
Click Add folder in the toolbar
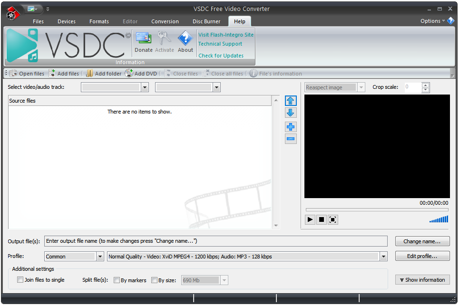104,73
